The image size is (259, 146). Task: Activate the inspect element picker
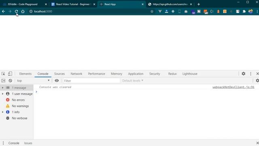tap(3, 74)
